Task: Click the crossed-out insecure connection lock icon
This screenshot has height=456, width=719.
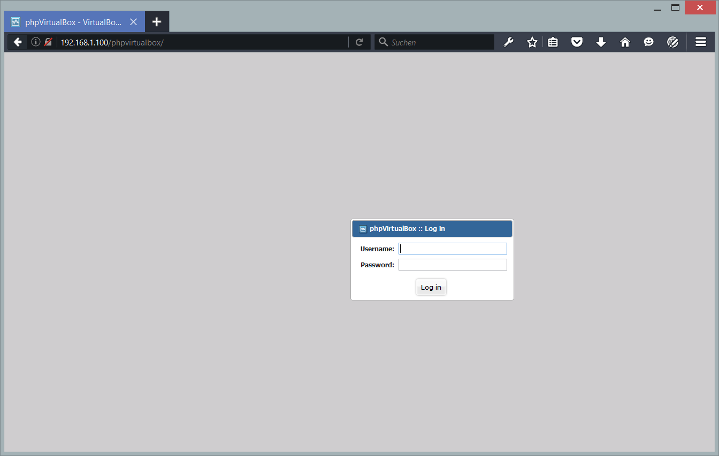Action: tap(48, 42)
